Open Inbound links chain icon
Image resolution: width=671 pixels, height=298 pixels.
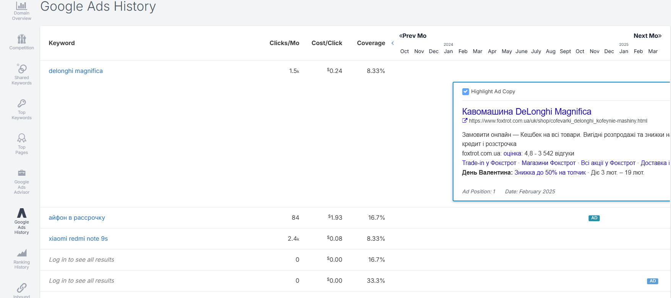tap(22, 288)
